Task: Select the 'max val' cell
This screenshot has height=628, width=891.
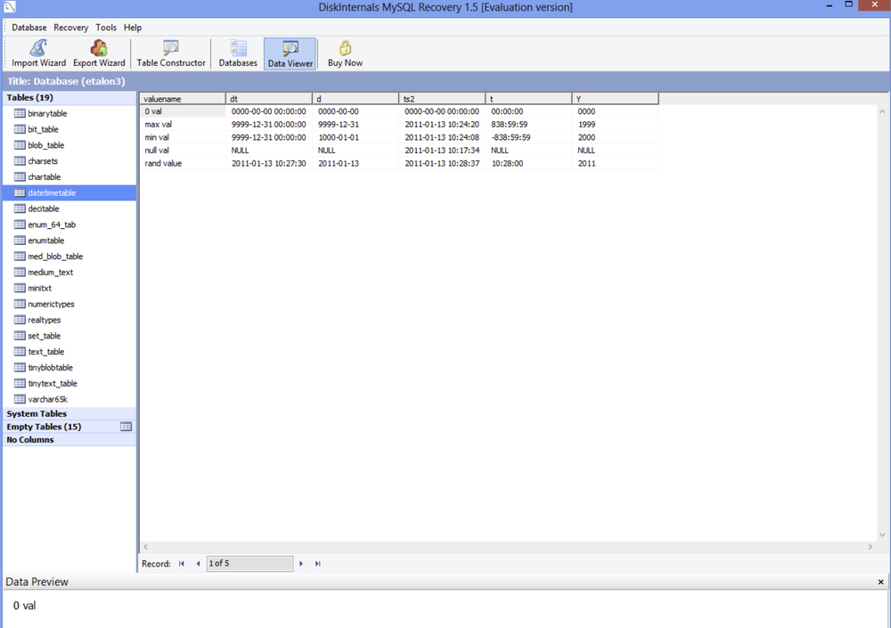Action: pos(183,125)
